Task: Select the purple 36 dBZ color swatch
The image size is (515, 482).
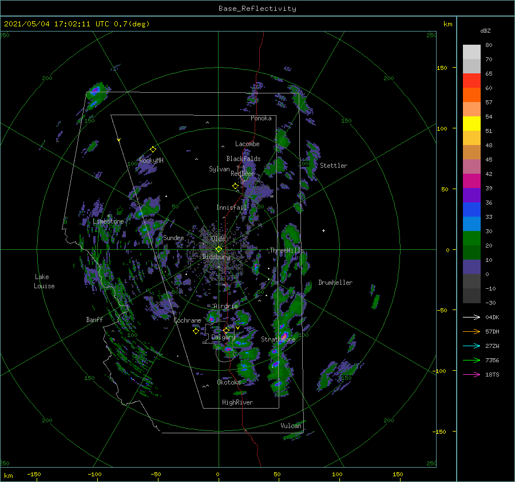Action: click(472, 195)
